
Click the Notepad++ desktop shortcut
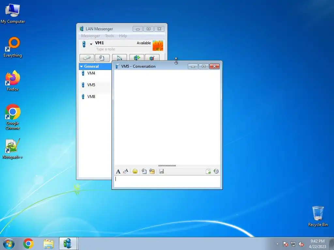(x=13, y=149)
